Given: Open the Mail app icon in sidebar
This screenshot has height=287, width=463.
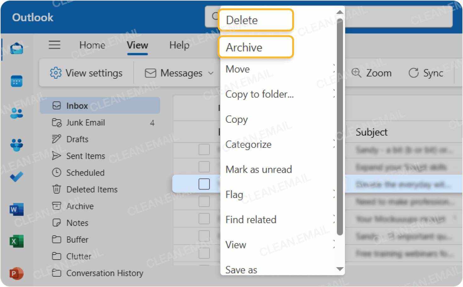Looking at the screenshot, I should [x=17, y=48].
